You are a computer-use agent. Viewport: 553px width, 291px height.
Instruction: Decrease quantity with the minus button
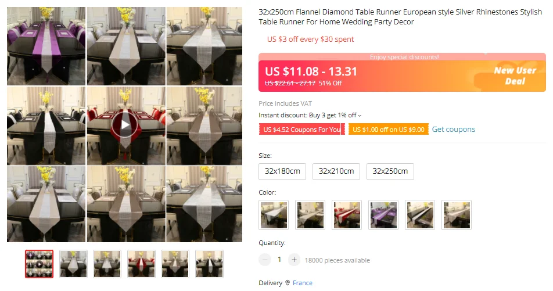(x=265, y=260)
